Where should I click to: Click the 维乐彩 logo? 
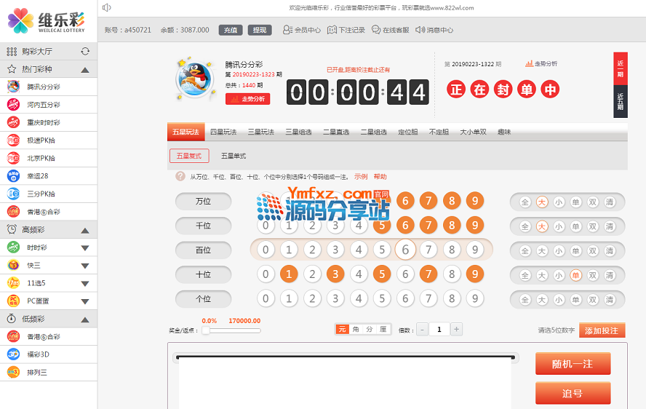tap(47, 20)
